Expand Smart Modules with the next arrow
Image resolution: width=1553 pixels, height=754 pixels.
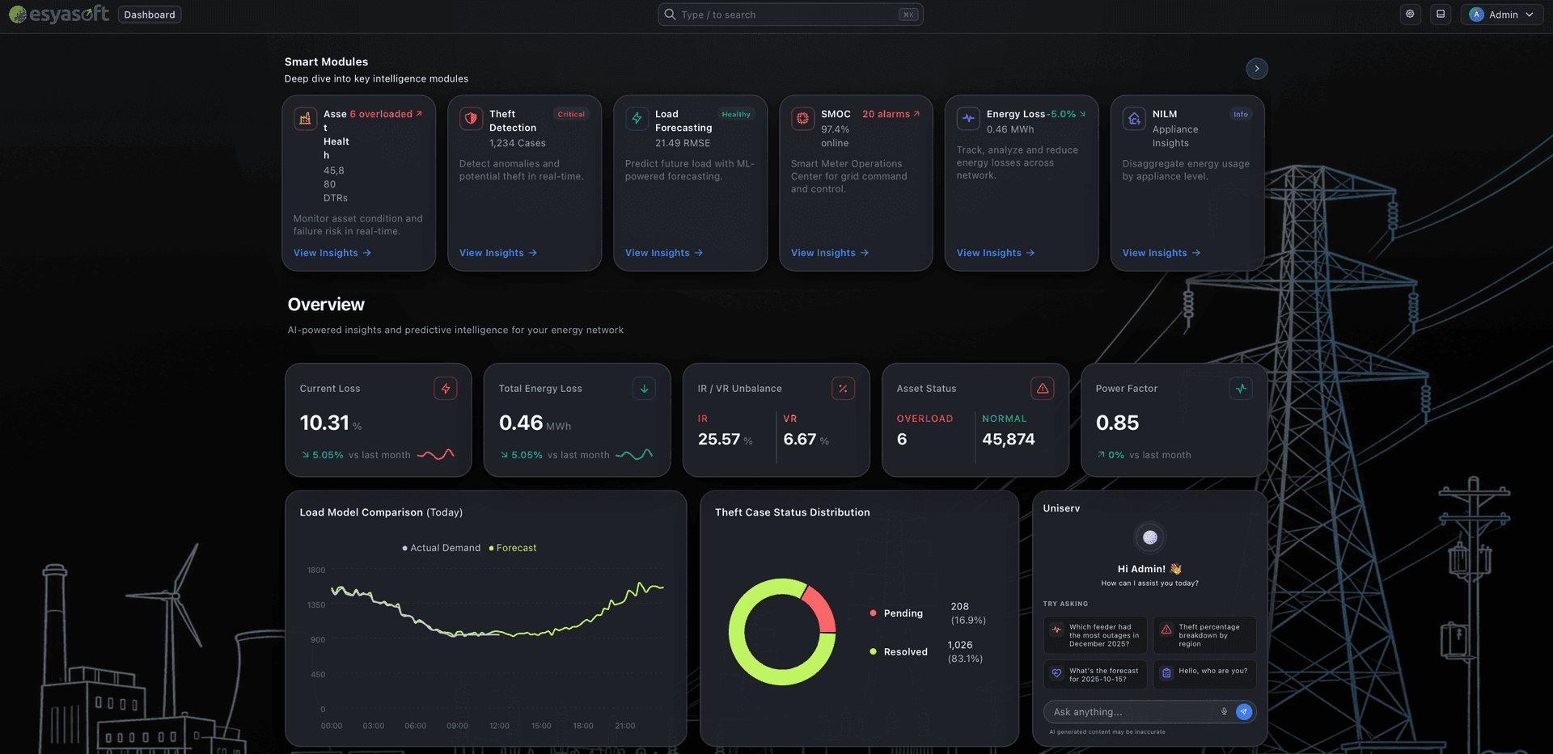(1257, 69)
